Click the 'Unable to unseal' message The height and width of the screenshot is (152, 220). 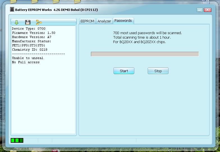pos(27,58)
